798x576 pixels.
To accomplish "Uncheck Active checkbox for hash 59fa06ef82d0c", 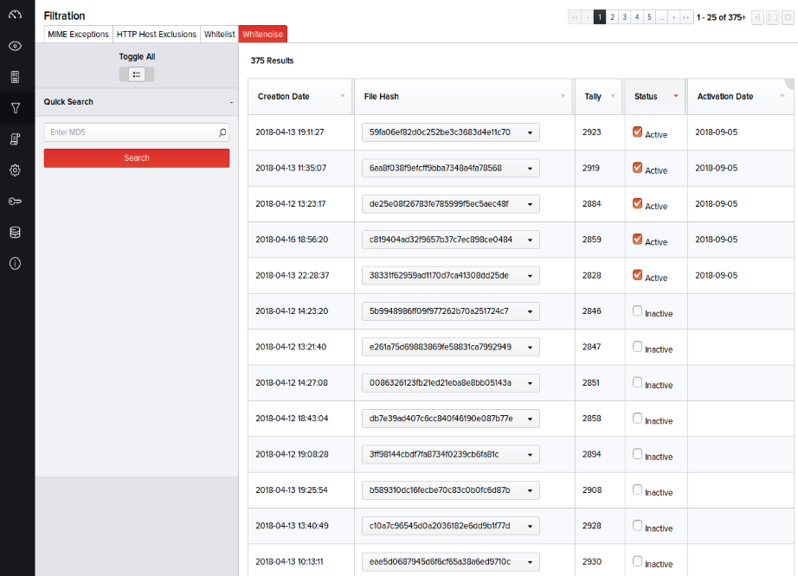I will coord(638,131).
